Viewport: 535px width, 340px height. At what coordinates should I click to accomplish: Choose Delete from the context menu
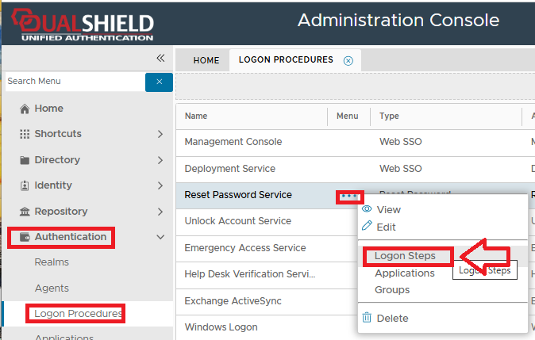coord(391,318)
